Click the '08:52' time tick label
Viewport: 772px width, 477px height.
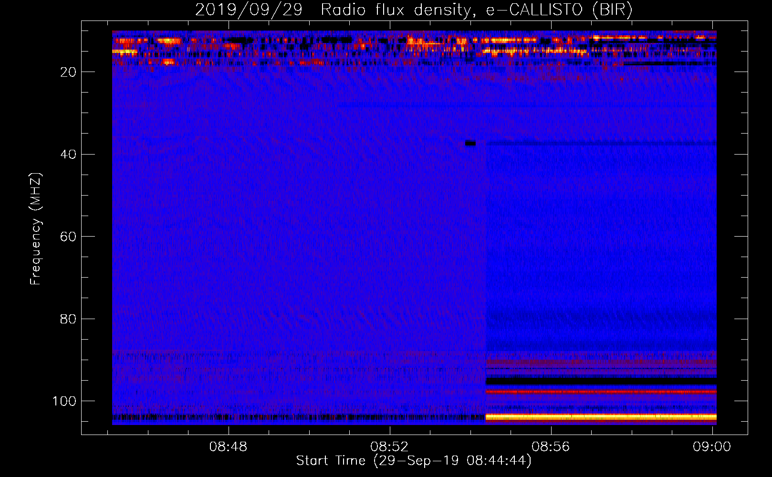(x=390, y=446)
